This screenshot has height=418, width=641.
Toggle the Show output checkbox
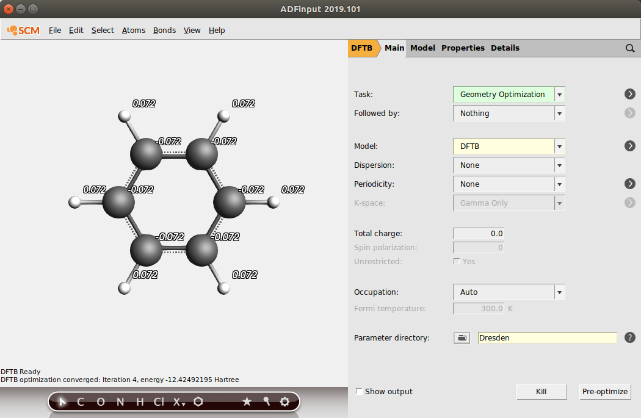point(359,391)
